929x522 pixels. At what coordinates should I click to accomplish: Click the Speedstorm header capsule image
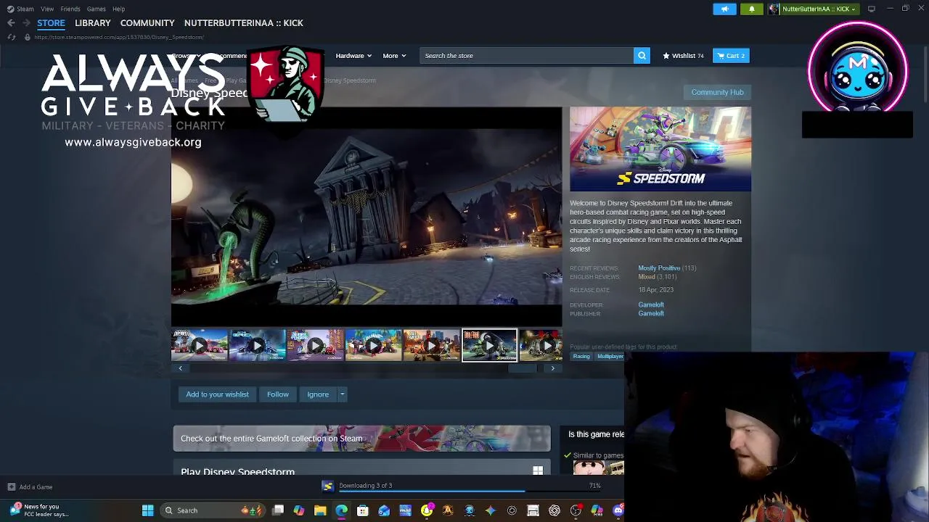(x=660, y=149)
